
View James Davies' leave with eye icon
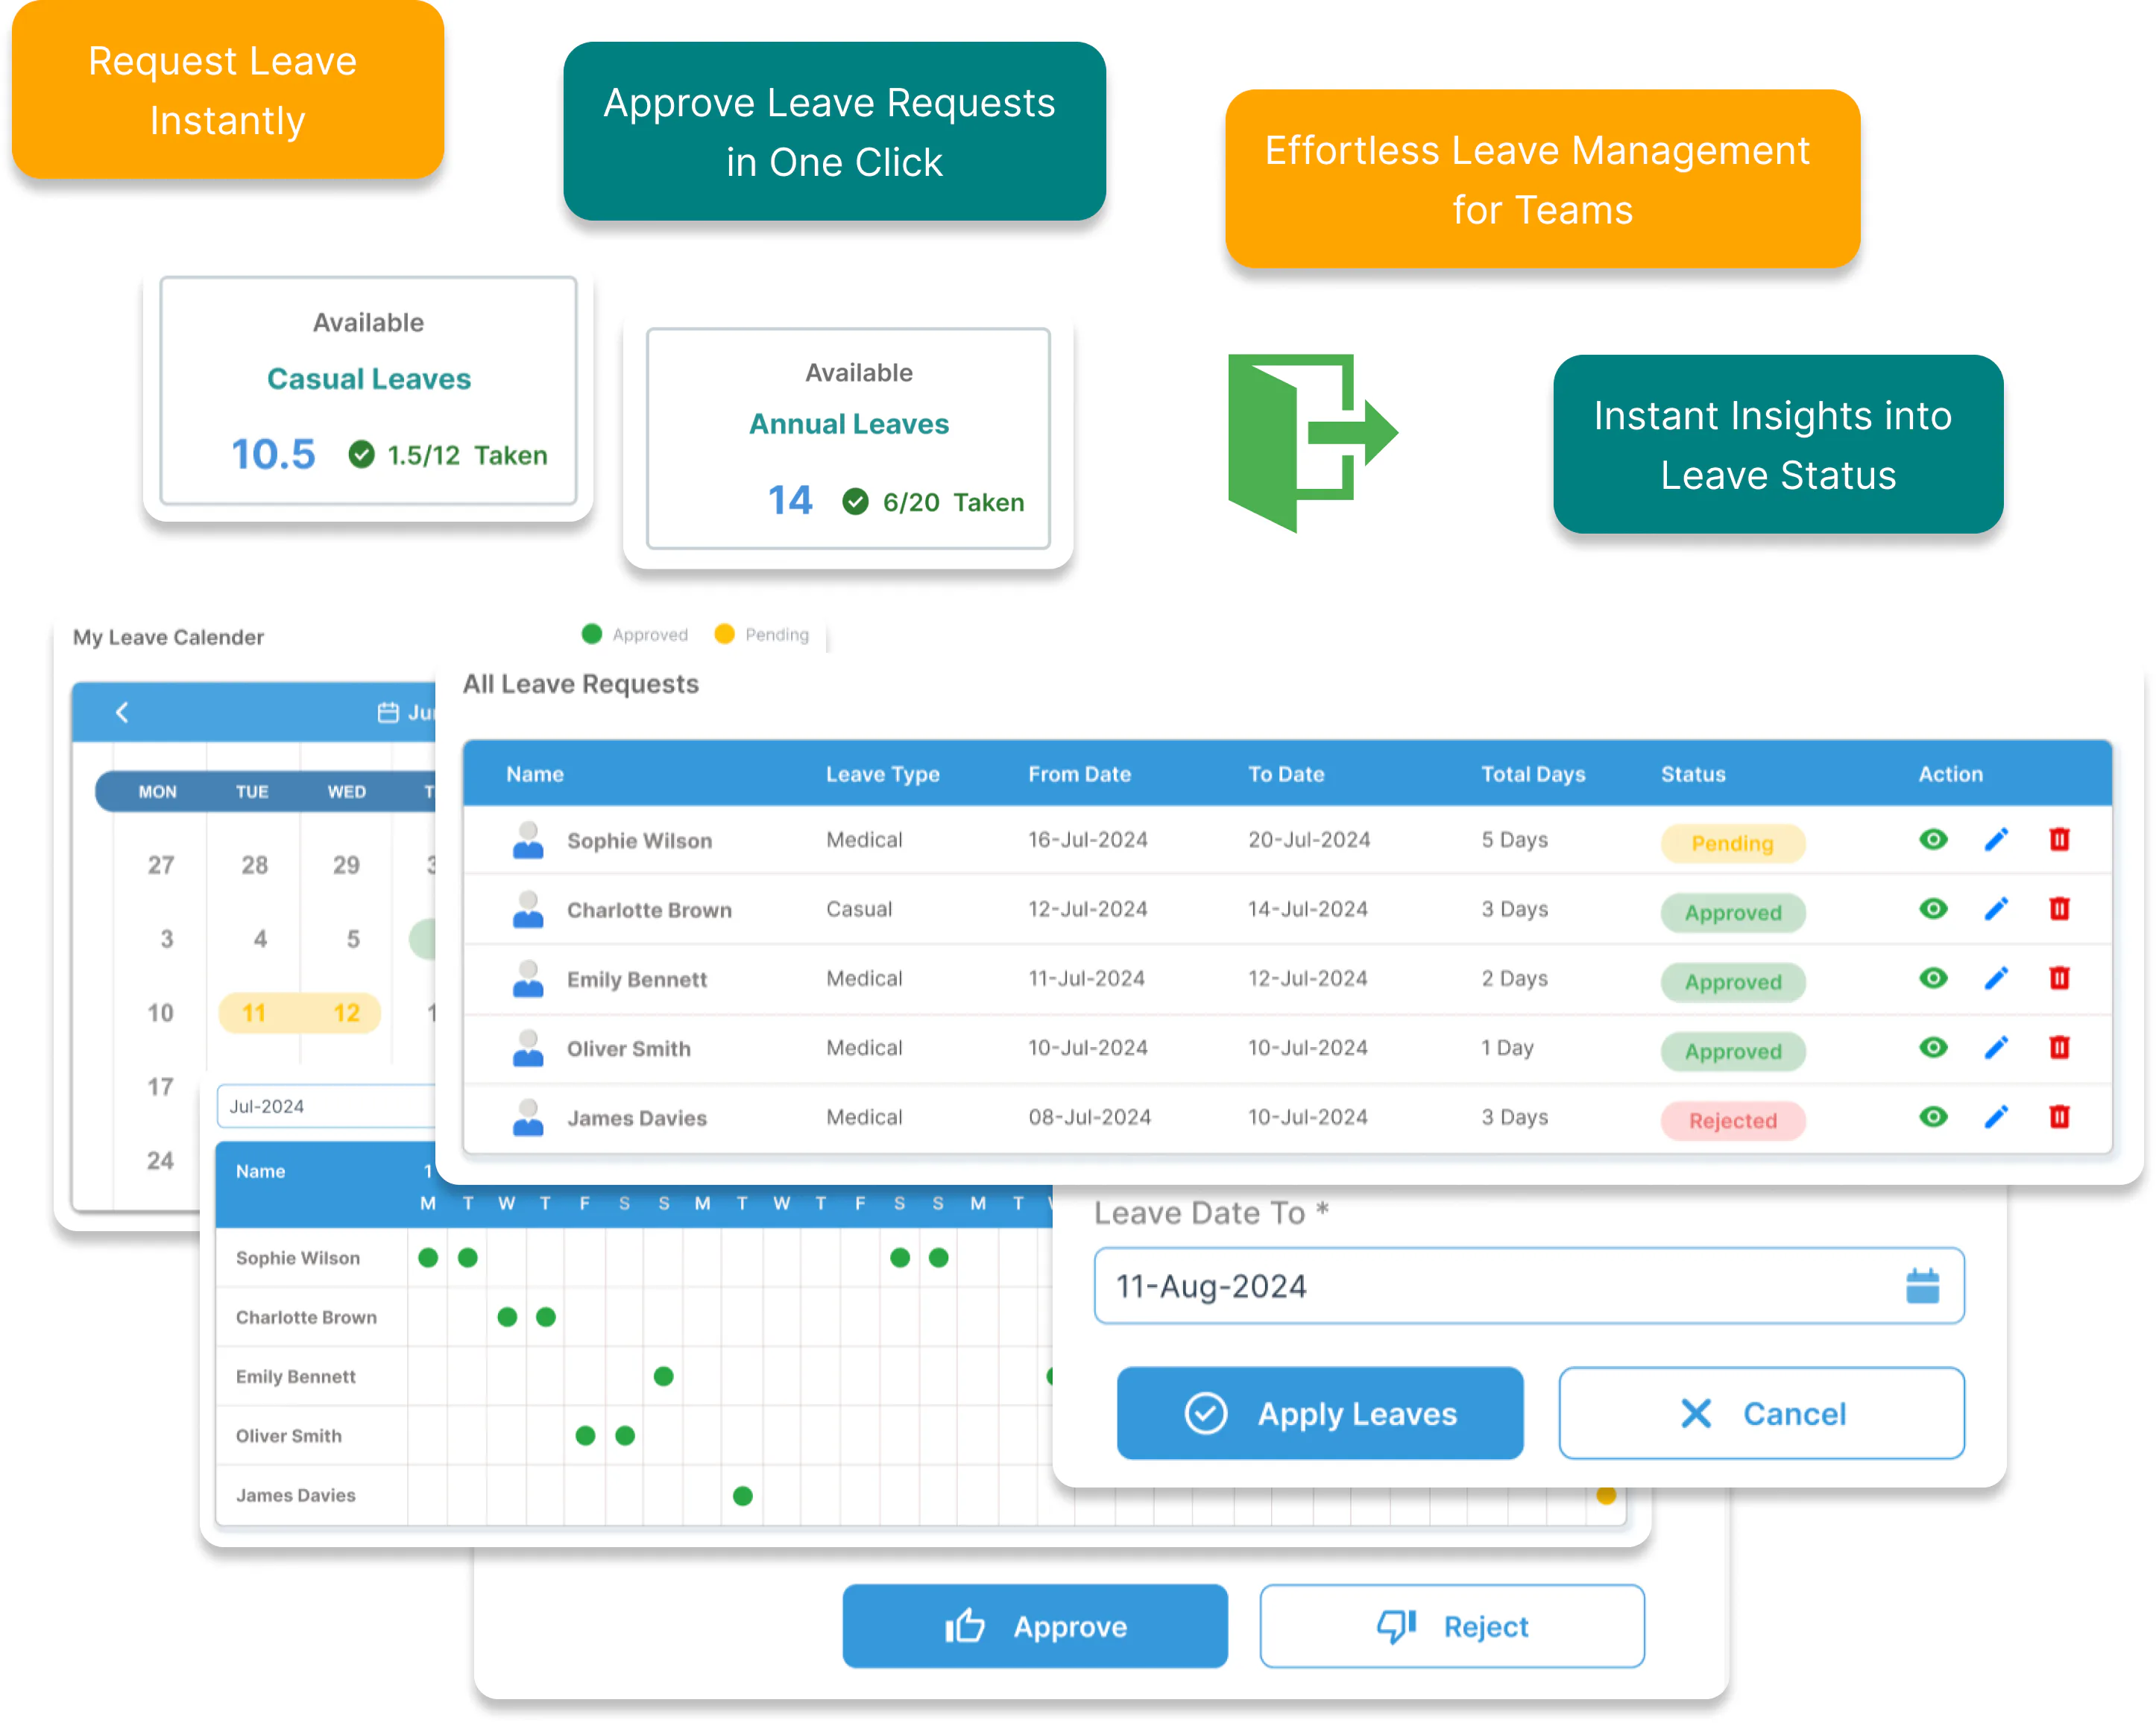click(1933, 1116)
